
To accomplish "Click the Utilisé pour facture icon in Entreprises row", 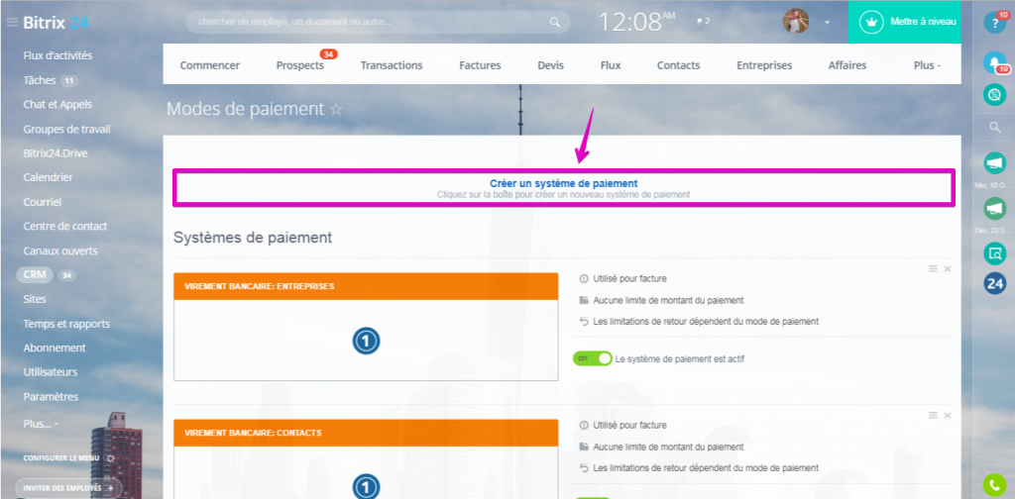I will point(583,279).
